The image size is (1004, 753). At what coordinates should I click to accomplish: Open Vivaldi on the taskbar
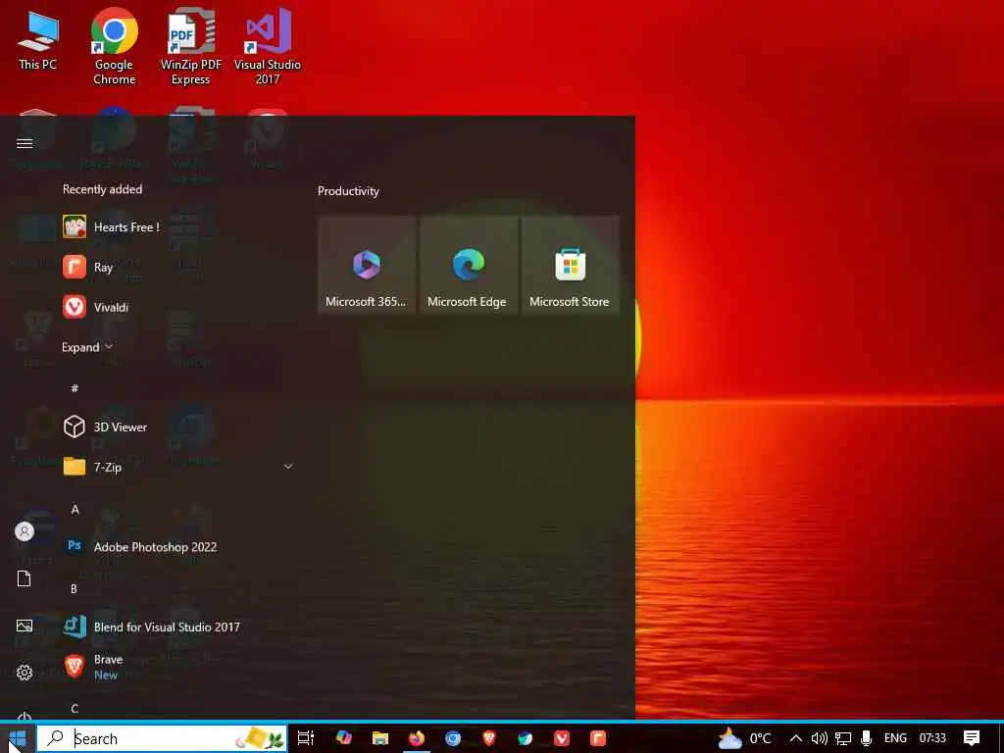pyautogui.click(x=562, y=738)
